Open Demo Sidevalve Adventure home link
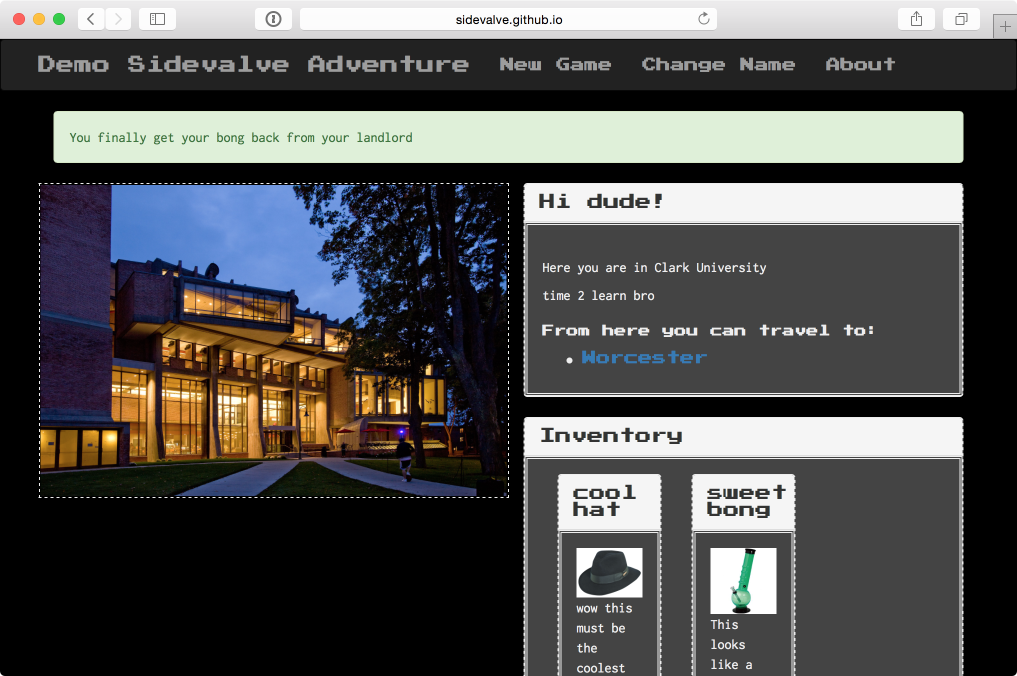Viewport: 1017px width, 676px height. click(x=253, y=64)
